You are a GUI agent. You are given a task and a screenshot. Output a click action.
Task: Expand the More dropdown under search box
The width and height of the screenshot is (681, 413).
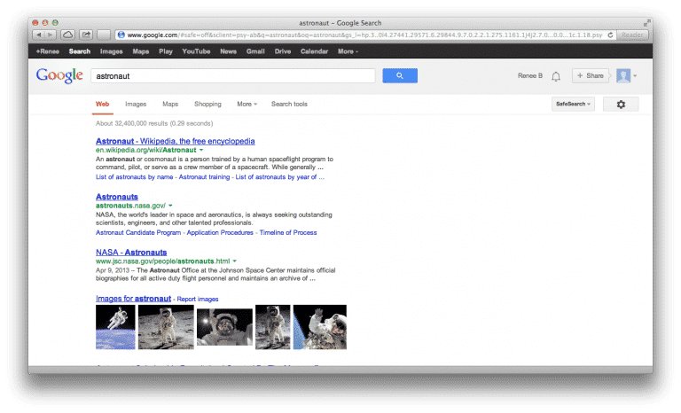point(247,105)
